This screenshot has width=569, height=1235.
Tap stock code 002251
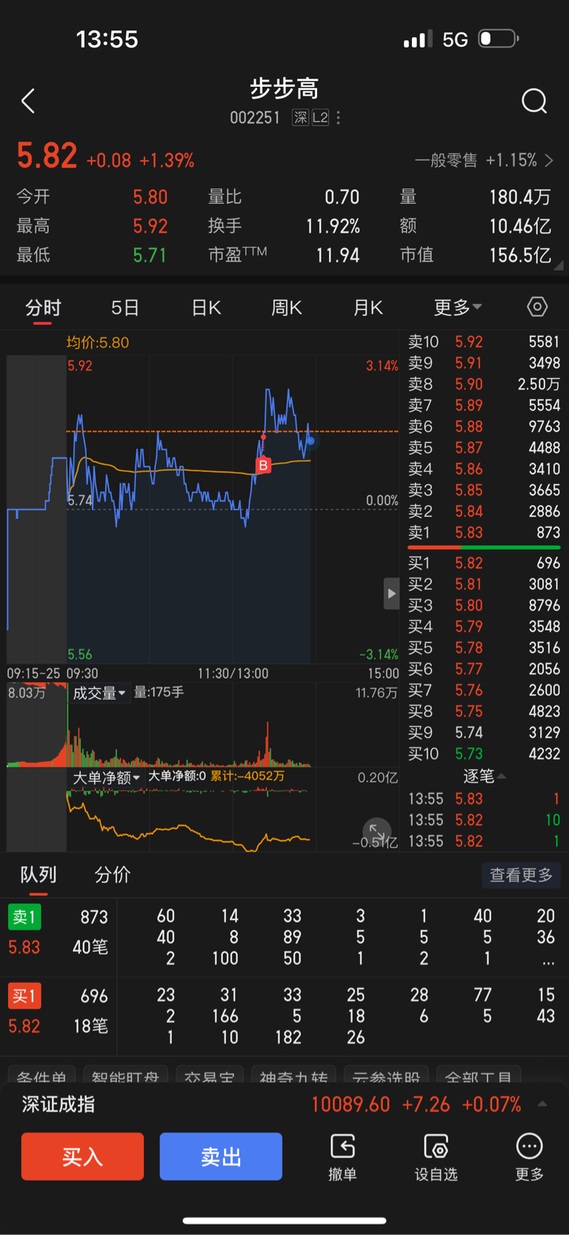tap(255, 118)
